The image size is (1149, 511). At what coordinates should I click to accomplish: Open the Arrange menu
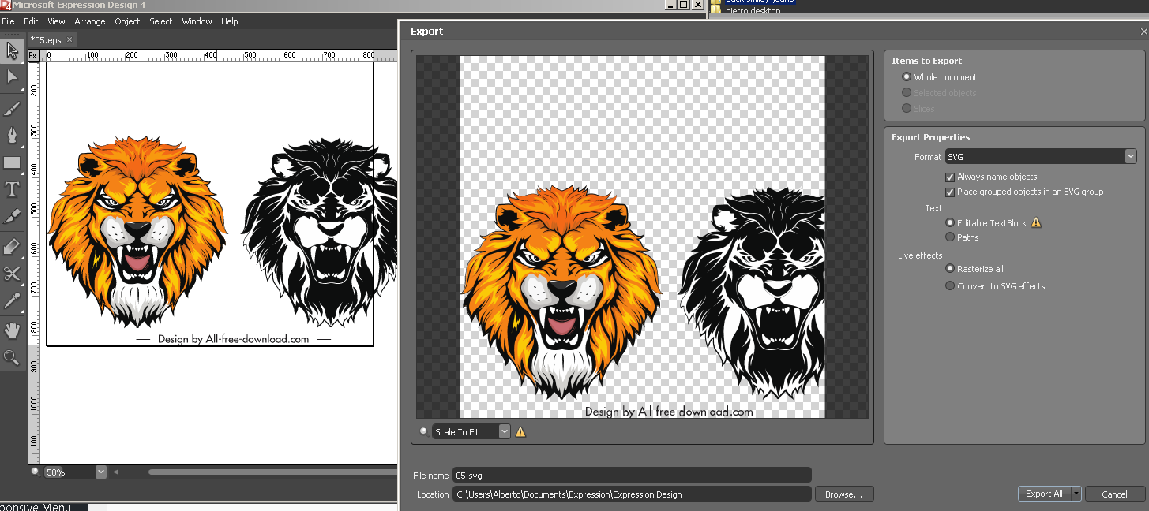(x=90, y=21)
